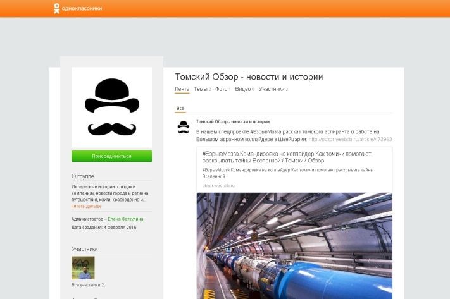Open the Темы tab
Viewport: 450px width, 299px height.
[202, 89]
